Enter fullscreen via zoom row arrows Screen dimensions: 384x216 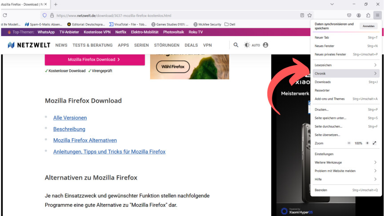(375, 143)
